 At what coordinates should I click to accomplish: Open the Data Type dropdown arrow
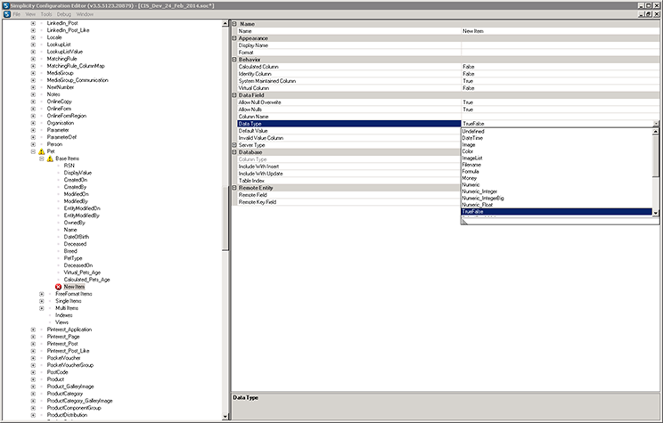point(656,124)
